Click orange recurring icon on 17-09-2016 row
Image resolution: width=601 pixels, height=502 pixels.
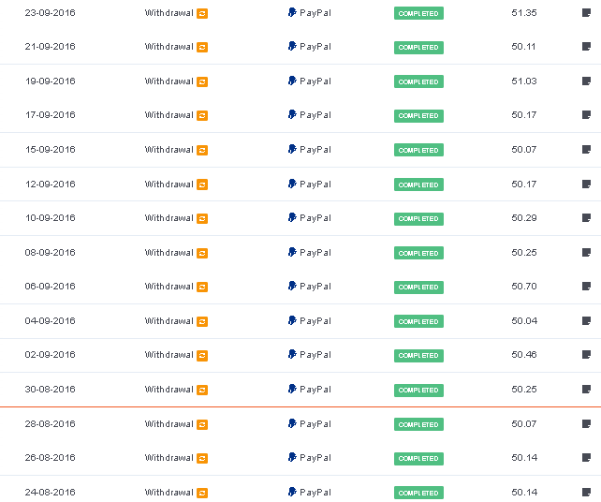click(202, 115)
